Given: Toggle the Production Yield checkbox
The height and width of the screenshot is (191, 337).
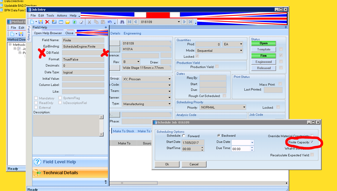Looking at the screenshot, I should click(x=217, y=67).
